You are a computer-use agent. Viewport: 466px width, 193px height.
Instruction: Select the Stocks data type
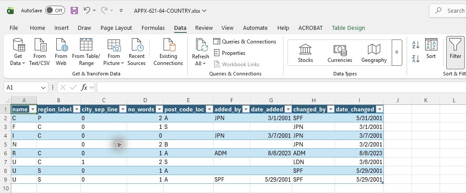(306, 53)
